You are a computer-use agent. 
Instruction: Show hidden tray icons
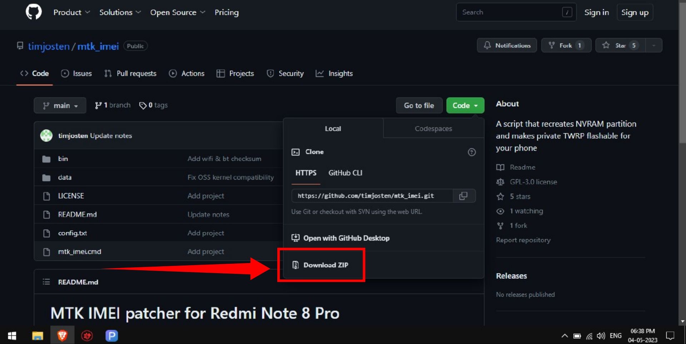tap(565, 336)
